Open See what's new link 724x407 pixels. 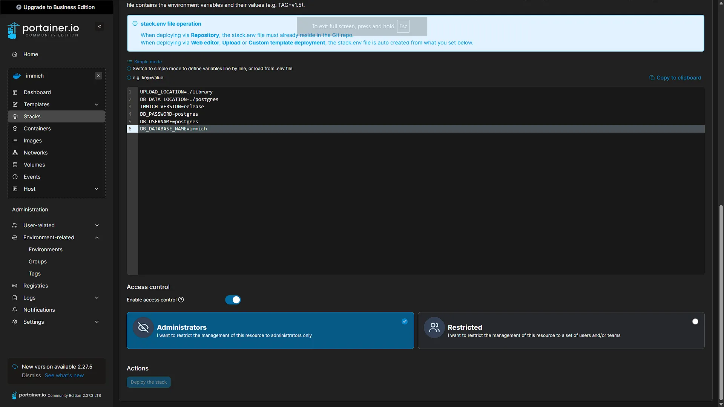[64, 375]
